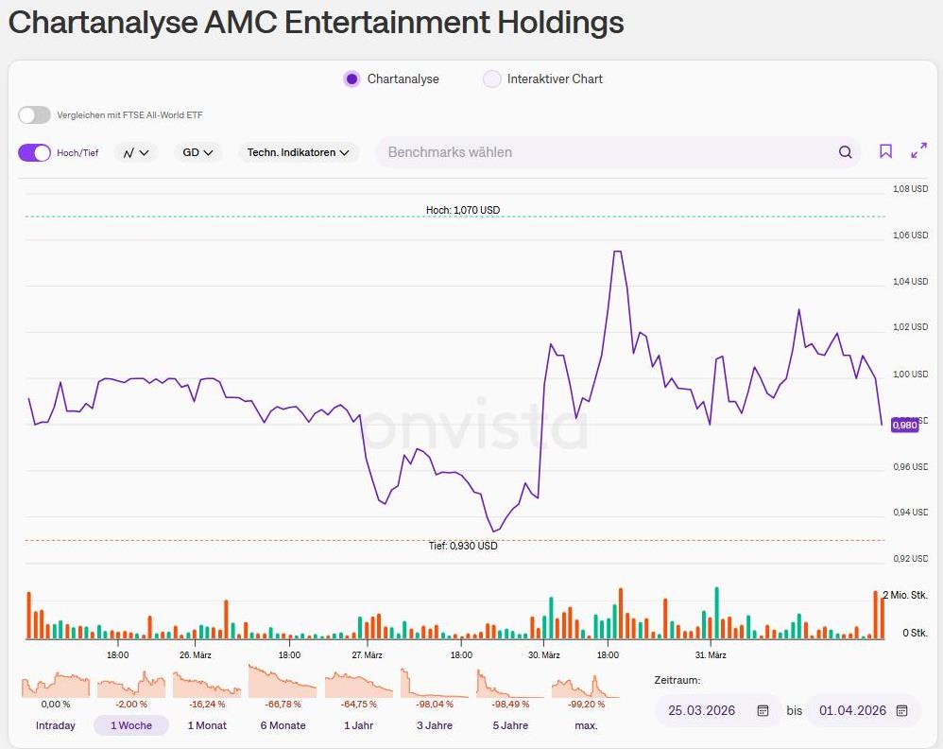Select the Interaktiver Chart radio button

(x=492, y=79)
